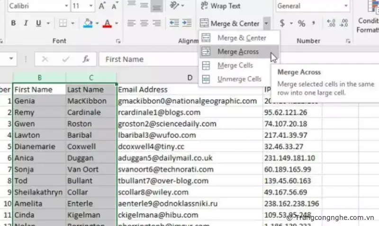Apply percent style number format

pyautogui.click(x=301, y=23)
